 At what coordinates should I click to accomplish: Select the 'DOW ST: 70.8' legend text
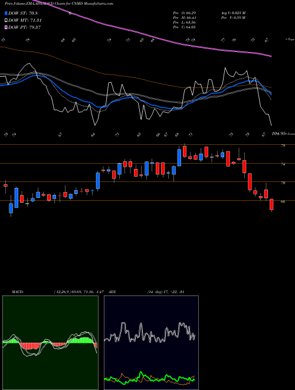pyautogui.click(x=23, y=13)
